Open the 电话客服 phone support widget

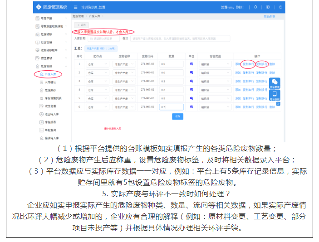click(x=275, y=95)
